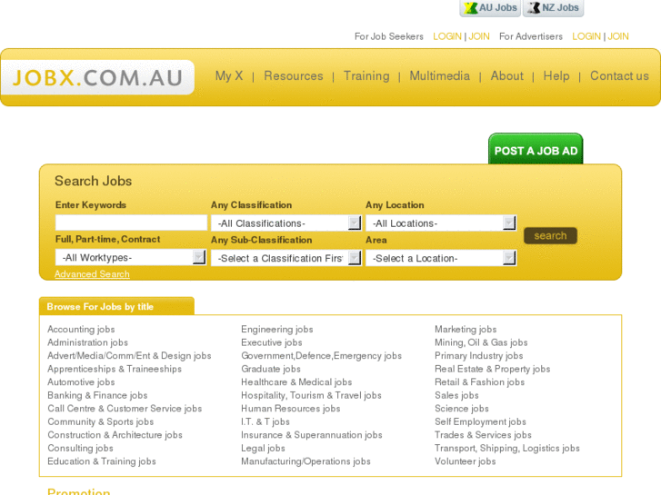The height and width of the screenshot is (495, 661).
Task: Browse Engineering jobs
Action: [277, 330]
